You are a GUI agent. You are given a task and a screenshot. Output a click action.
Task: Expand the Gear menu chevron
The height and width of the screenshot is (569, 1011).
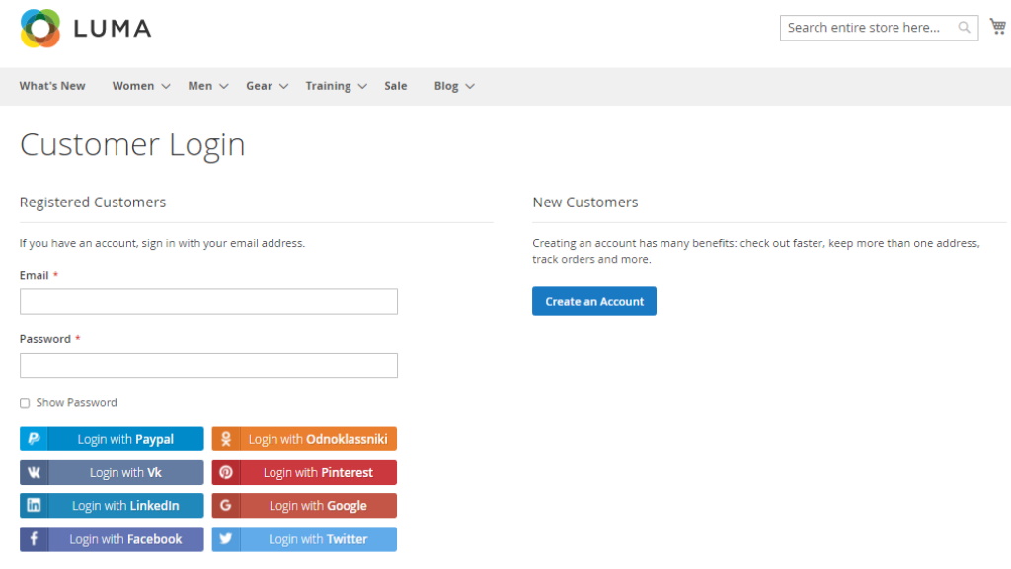[x=283, y=87]
